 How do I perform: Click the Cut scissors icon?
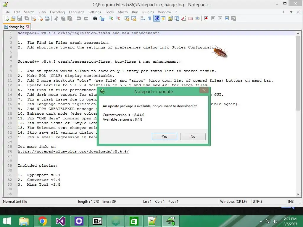[x=56, y=19]
